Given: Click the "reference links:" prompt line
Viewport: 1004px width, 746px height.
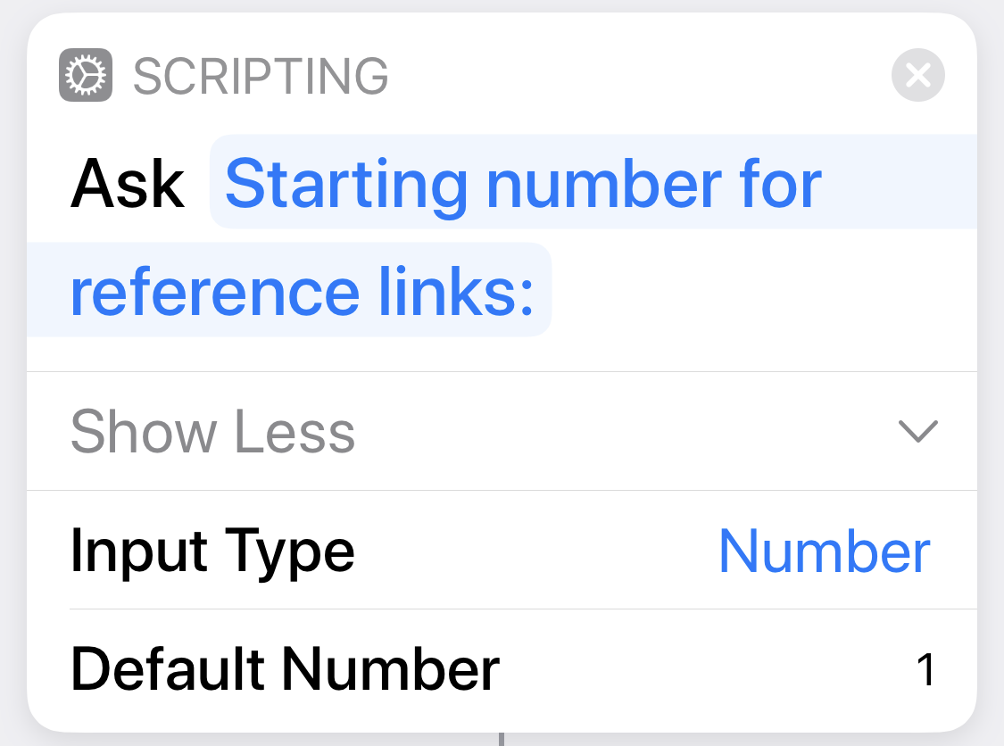Looking at the screenshot, I should (x=302, y=292).
